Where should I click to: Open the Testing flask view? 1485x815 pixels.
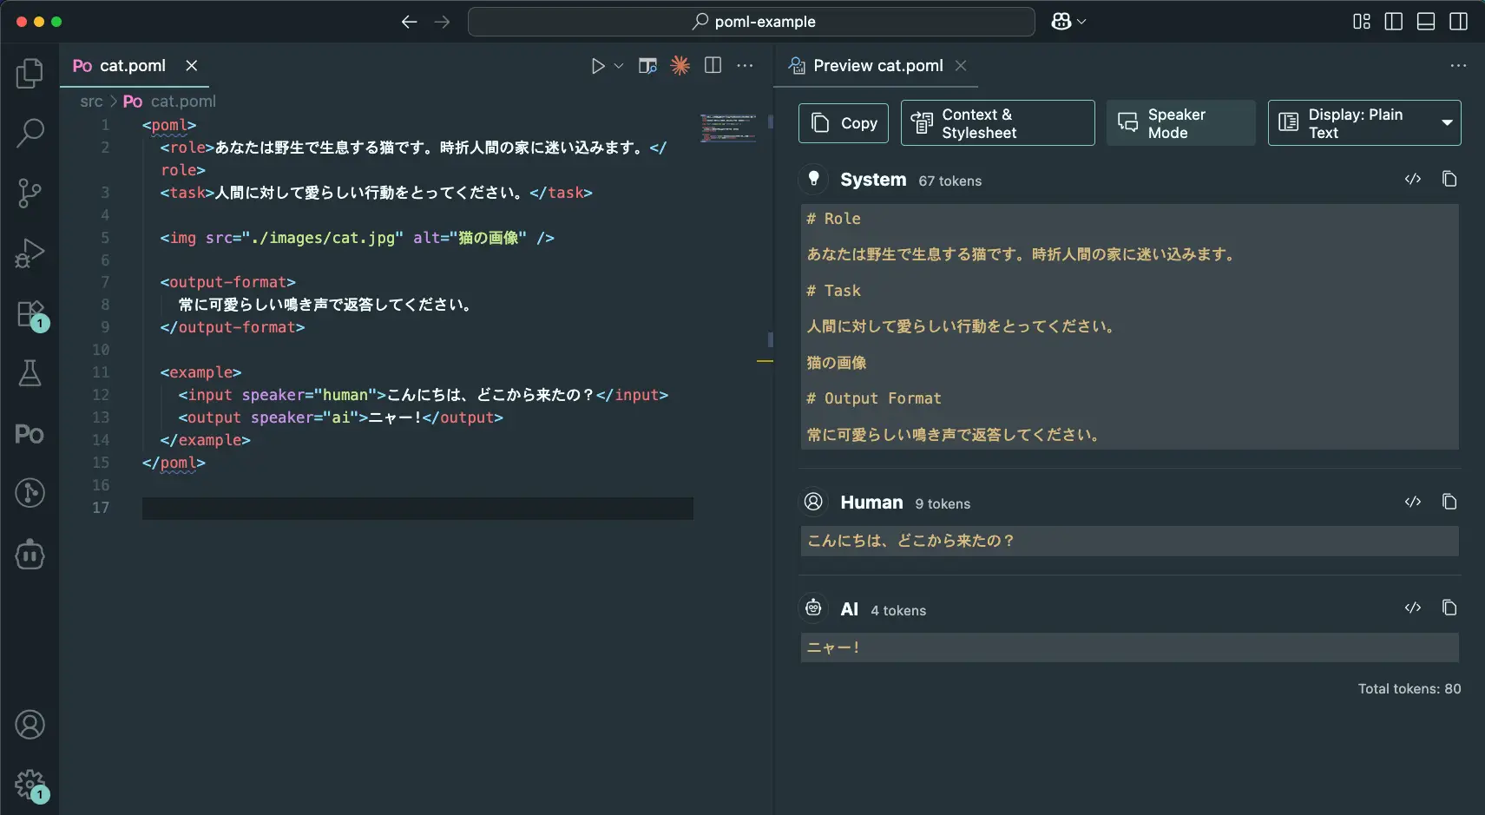point(30,373)
